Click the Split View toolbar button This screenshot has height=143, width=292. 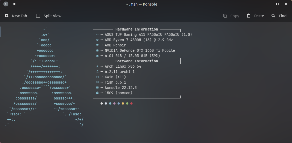click(x=48, y=16)
